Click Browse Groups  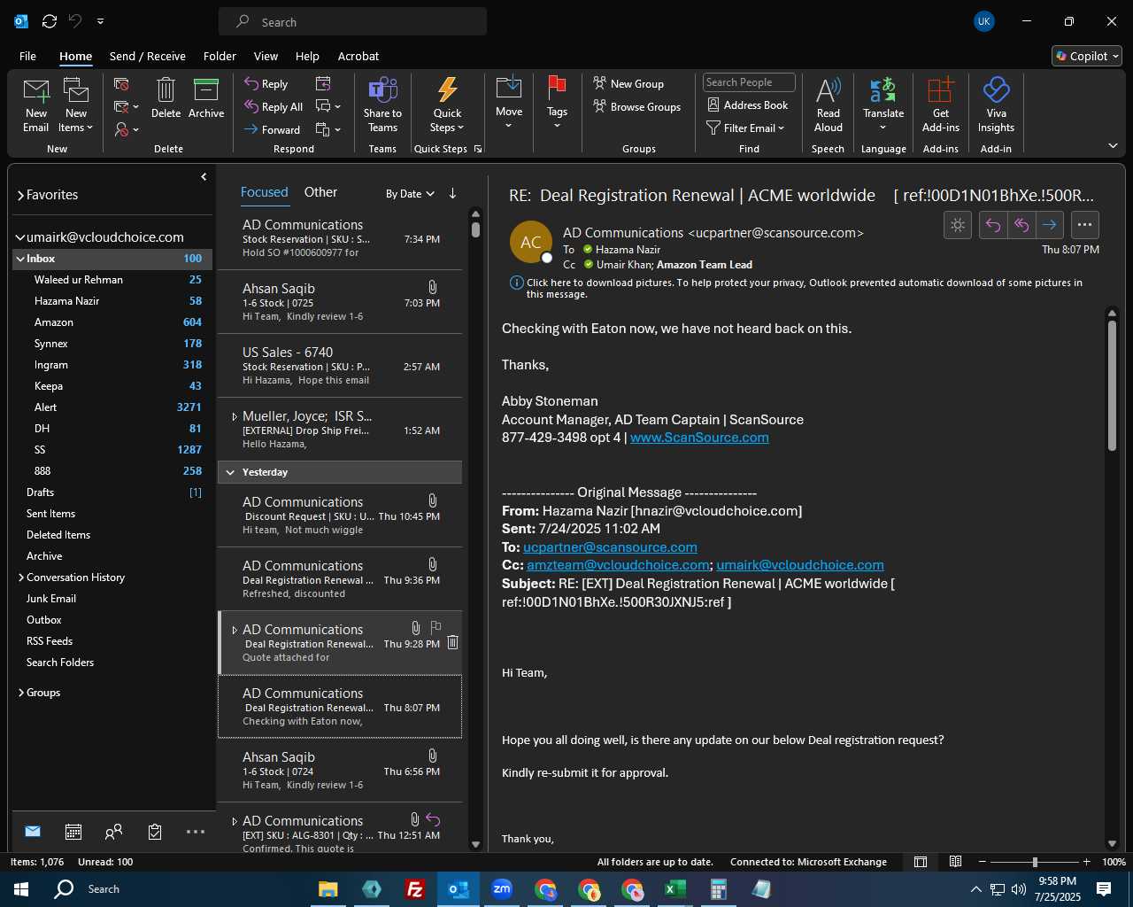(637, 106)
